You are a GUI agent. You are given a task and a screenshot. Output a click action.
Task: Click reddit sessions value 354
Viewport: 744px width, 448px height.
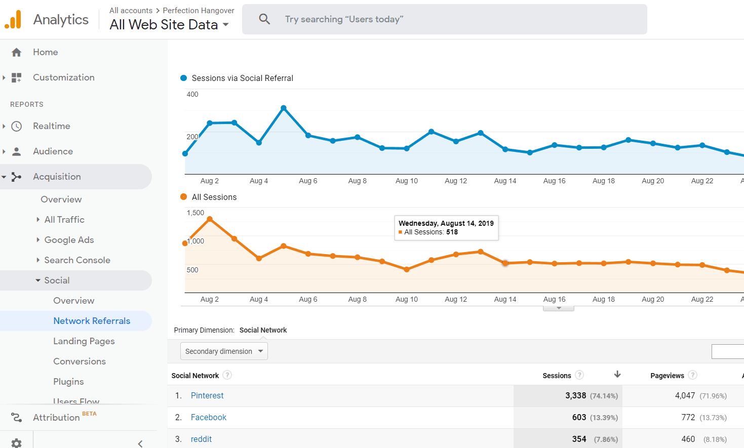(x=579, y=439)
